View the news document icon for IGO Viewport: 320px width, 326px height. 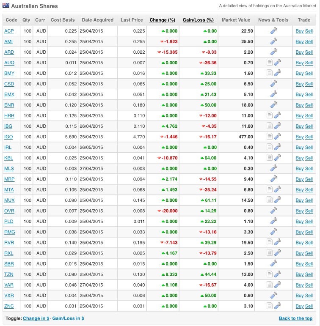pyautogui.click(x=269, y=137)
